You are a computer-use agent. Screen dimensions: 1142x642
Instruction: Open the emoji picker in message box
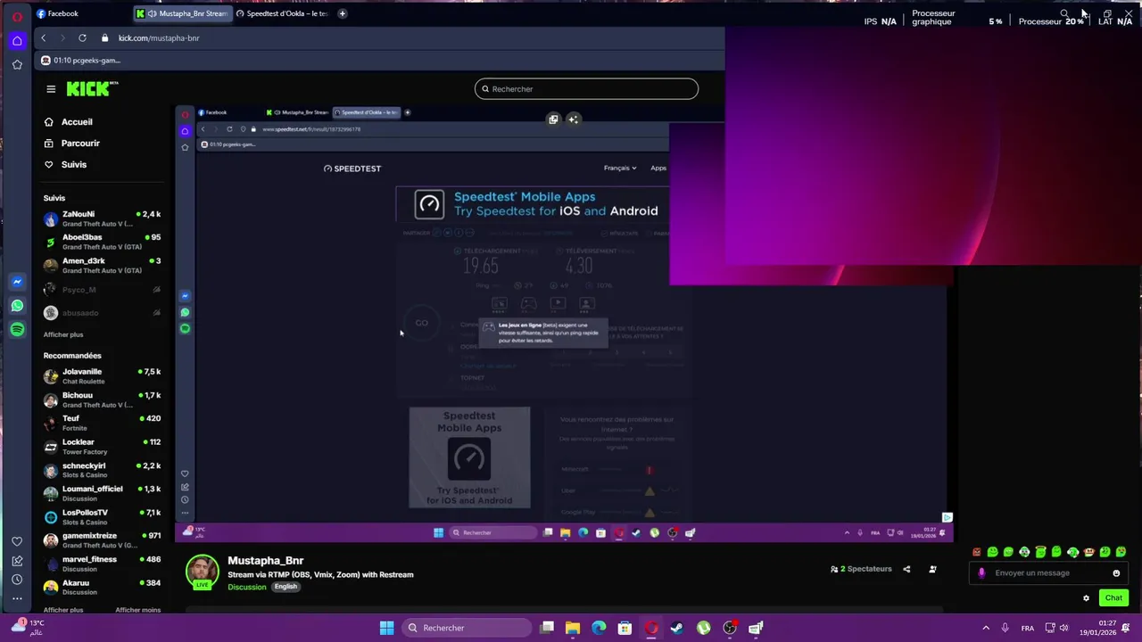click(x=1116, y=573)
